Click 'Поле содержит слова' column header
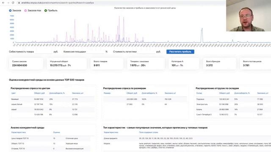Image resolution: width=271 pixels, height=152 pixels. [148, 132]
